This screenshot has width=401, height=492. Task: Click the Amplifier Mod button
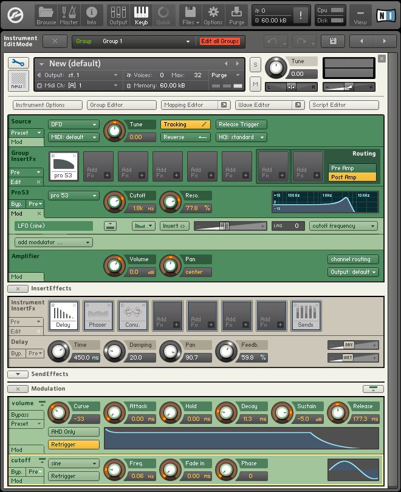[26, 277]
